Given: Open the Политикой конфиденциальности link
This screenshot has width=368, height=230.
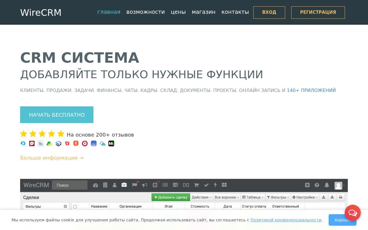Looking at the screenshot, I should 286,220.
